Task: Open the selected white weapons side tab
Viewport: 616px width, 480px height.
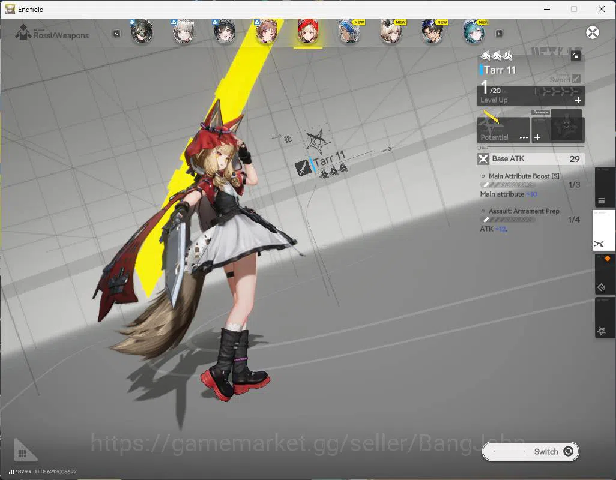Action: pos(603,230)
